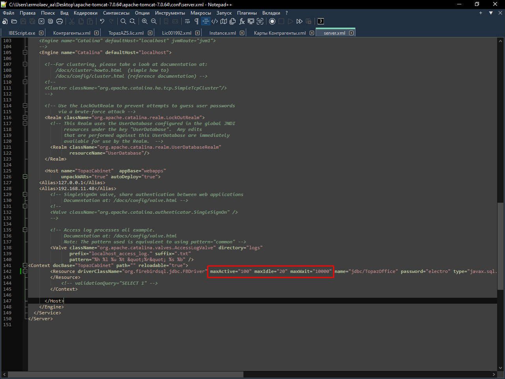The image size is (505, 379).
Task: Toggle file monitoring eye icon
Action: tap(260, 21)
